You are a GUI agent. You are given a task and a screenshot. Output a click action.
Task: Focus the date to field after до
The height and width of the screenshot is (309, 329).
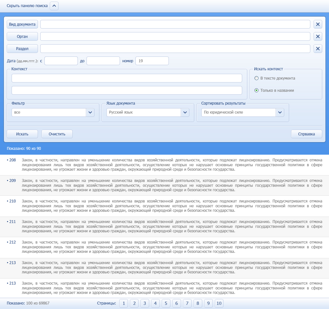tap(103, 61)
